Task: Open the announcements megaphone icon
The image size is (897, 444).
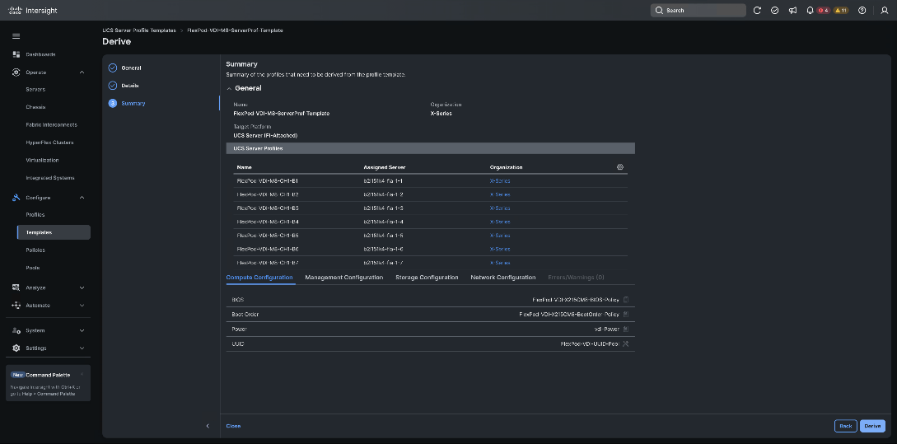Action: click(792, 11)
